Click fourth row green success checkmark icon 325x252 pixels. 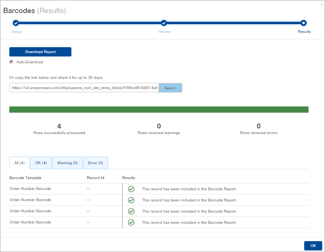[x=131, y=223]
